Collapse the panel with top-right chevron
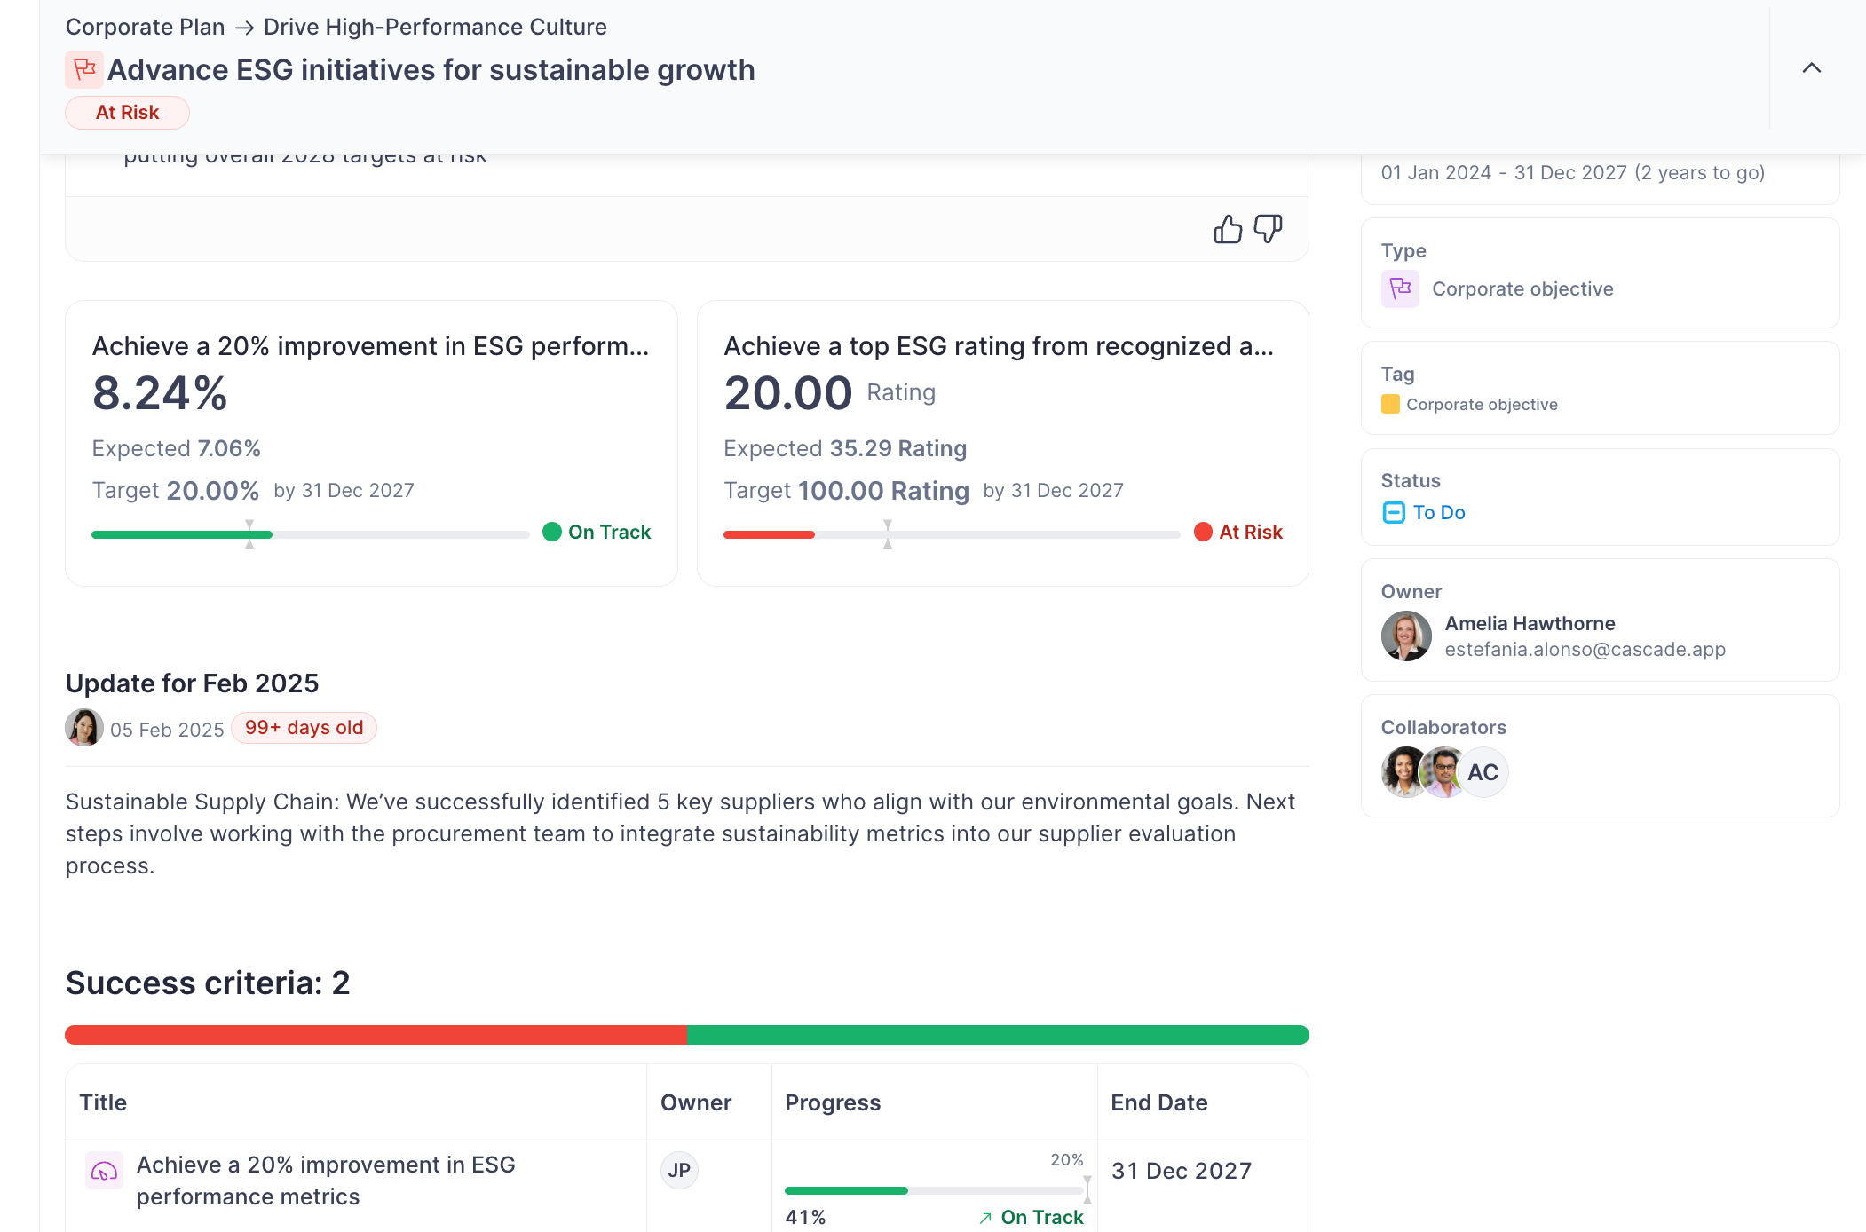 click(x=1812, y=68)
